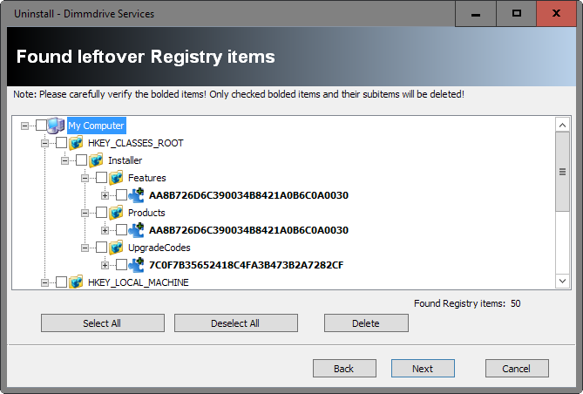Select the Products tree item label
583x394 pixels.
[x=146, y=213]
